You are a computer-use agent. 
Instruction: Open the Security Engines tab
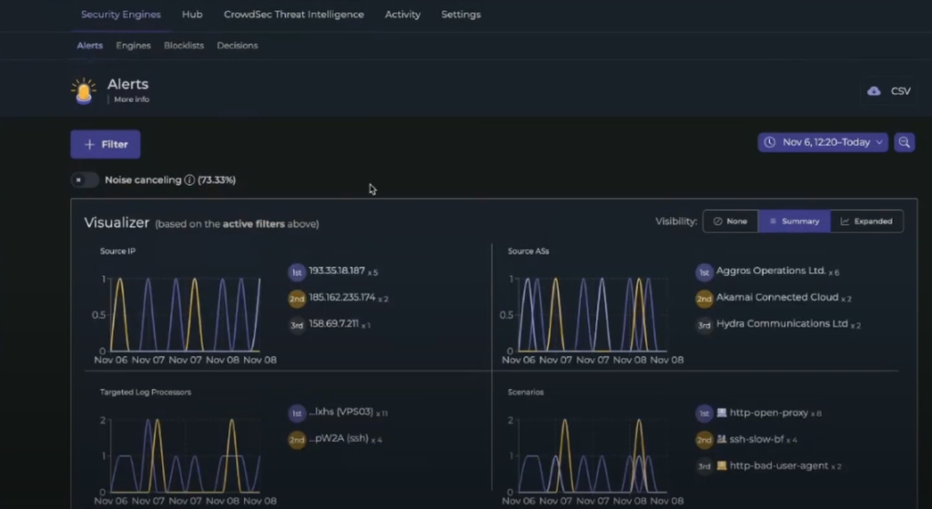(x=121, y=15)
